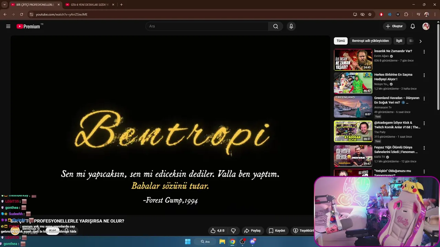
Task: Open the İnsanlık Ne Zamandır Var? title link
Action: pos(393,51)
